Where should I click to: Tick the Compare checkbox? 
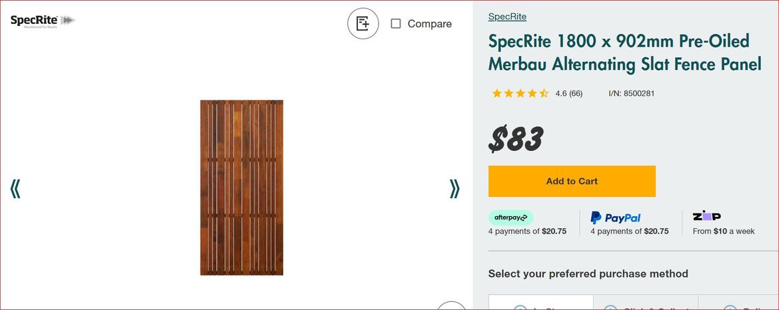396,24
